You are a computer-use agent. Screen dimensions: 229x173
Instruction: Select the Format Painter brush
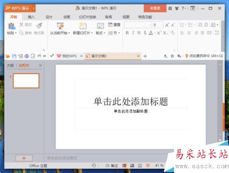(39, 26)
